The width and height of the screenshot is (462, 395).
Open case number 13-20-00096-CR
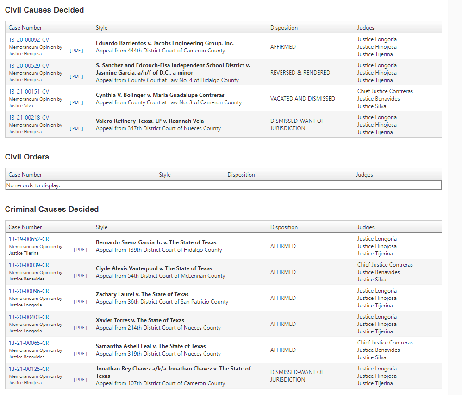29,291
